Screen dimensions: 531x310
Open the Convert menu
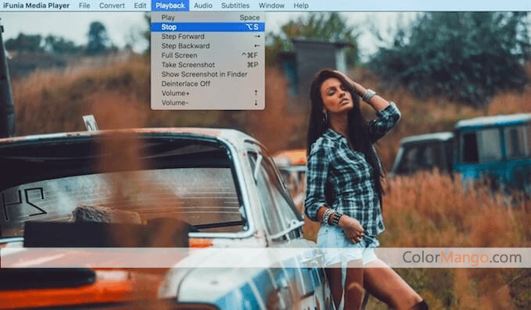pyautogui.click(x=112, y=5)
